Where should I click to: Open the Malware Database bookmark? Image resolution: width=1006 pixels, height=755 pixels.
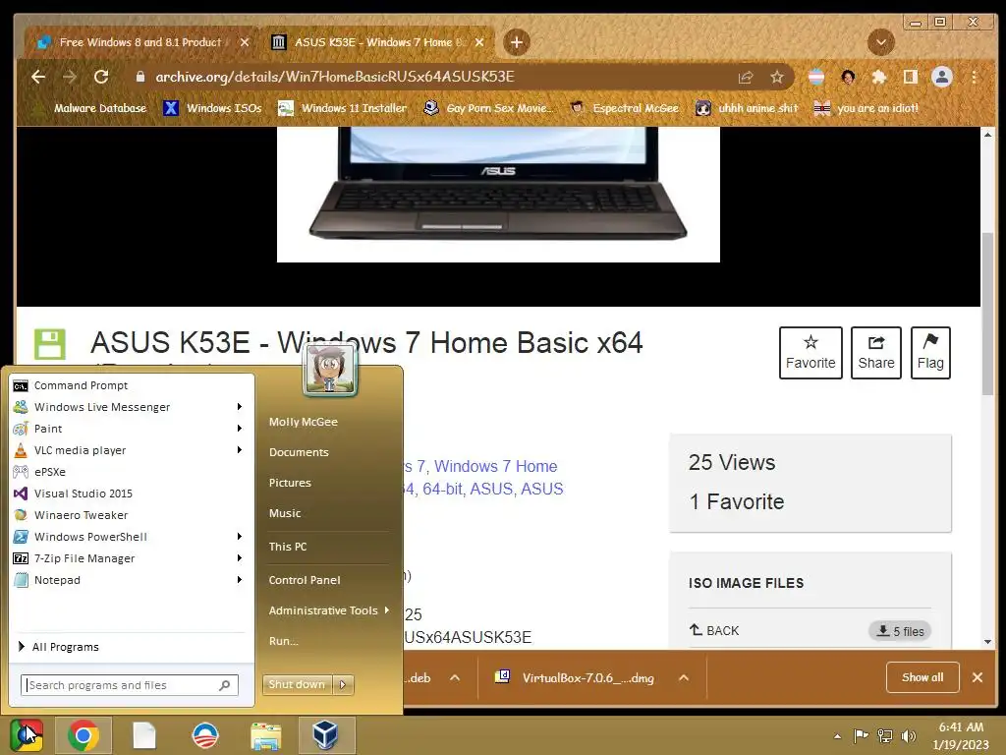[91, 108]
